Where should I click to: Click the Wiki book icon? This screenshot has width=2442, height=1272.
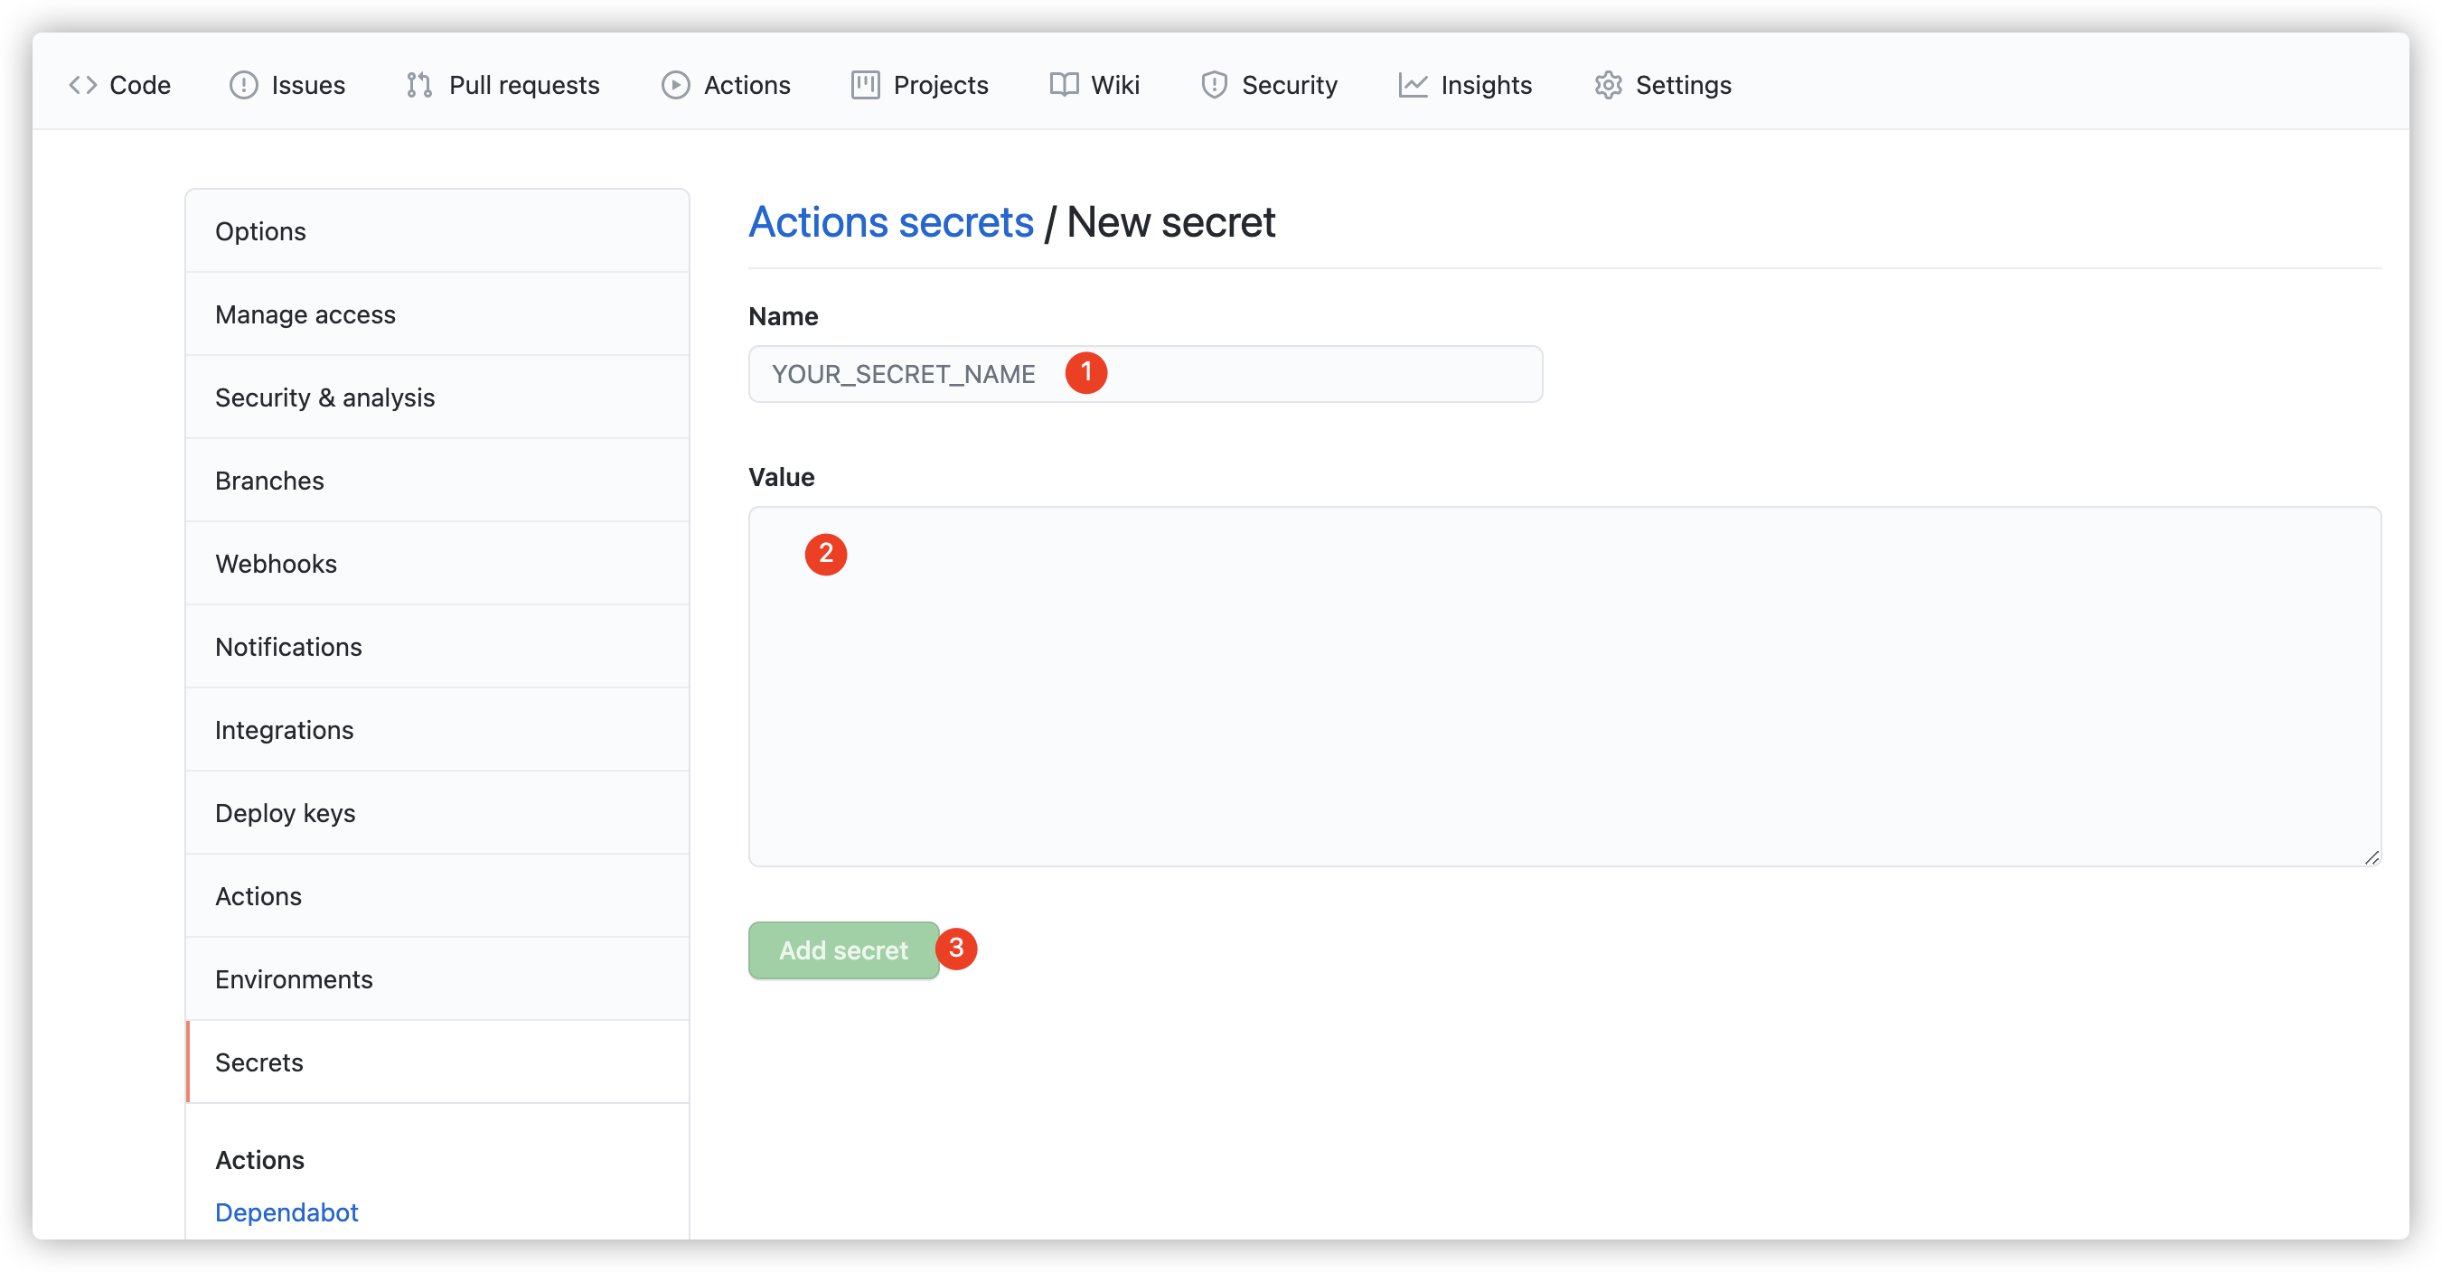tap(1064, 85)
